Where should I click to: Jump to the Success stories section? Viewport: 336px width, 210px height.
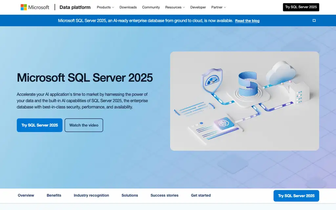[164, 196]
